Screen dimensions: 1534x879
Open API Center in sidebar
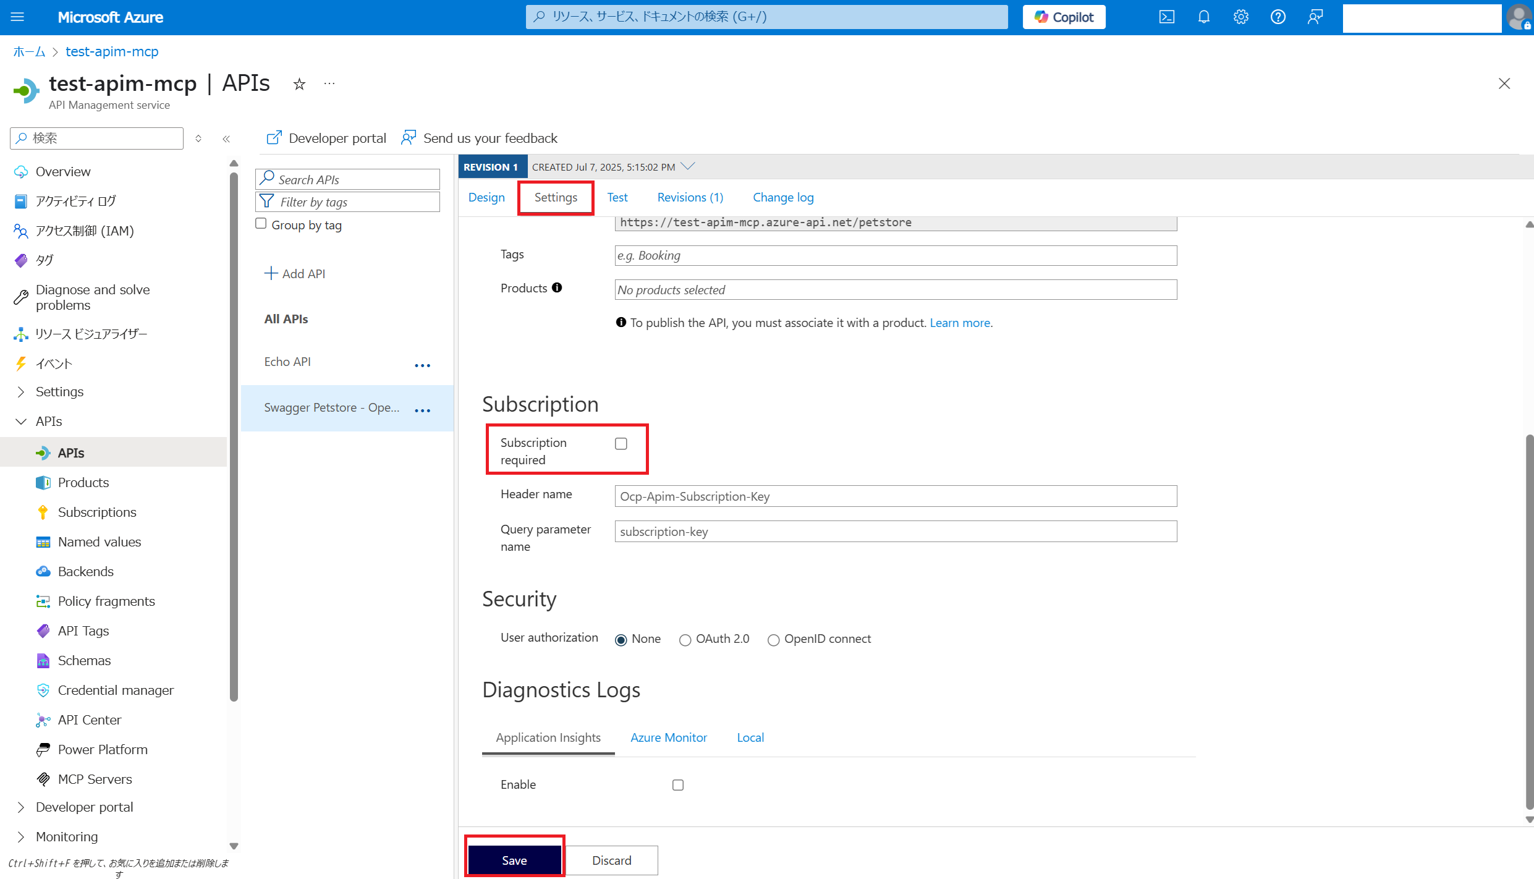pos(90,720)
